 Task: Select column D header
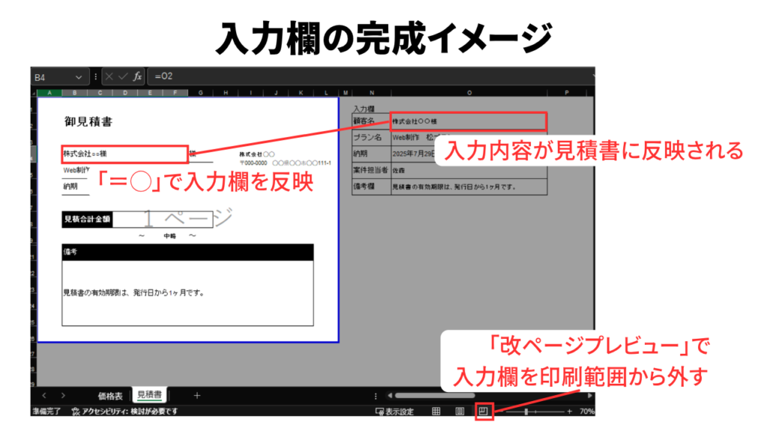pyautogui.click(x=125, y=93)
